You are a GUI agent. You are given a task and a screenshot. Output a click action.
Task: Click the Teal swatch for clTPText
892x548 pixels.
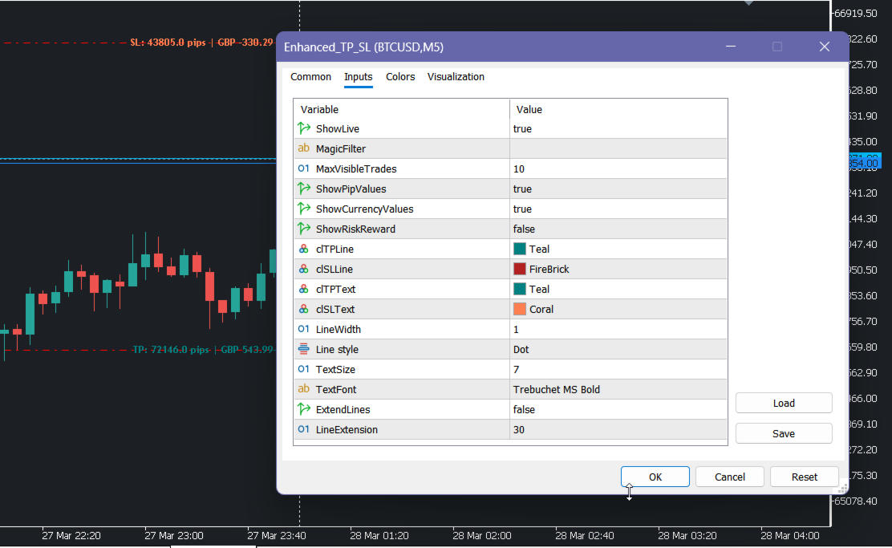tap(519, 289)
